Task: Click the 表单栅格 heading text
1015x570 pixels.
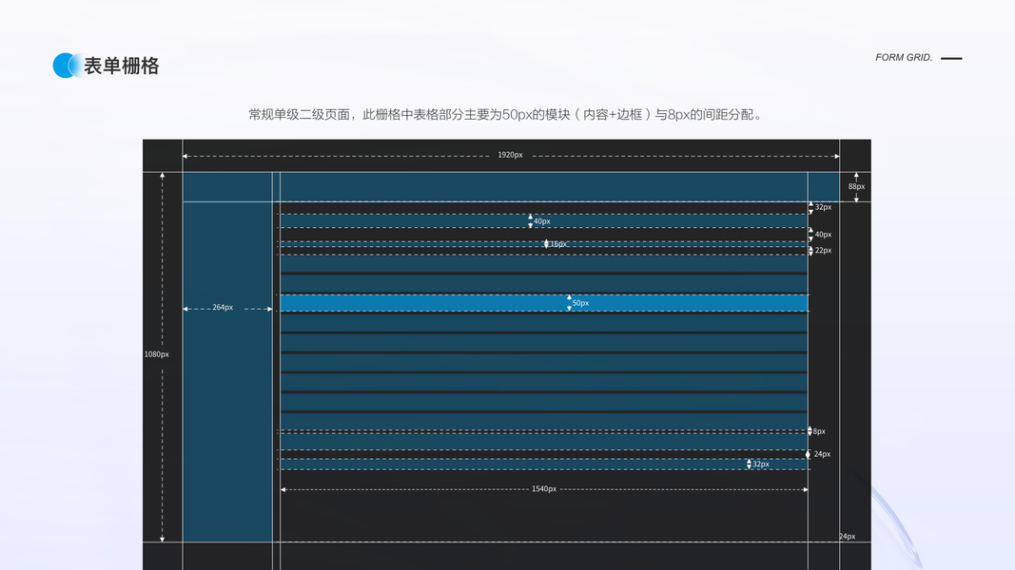Action: [x=122, y=66]
